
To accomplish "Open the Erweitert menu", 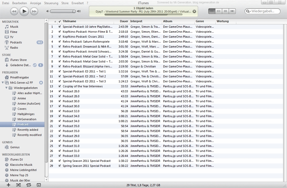I will pos(78,3).
